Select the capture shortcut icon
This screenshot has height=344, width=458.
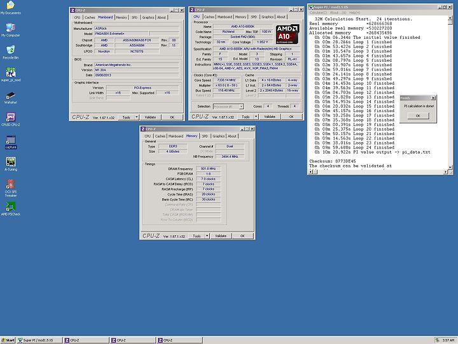click(x=11, y=142)
